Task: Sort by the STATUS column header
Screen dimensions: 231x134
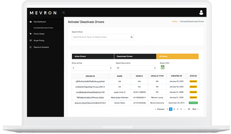Action: coord(193,76)
